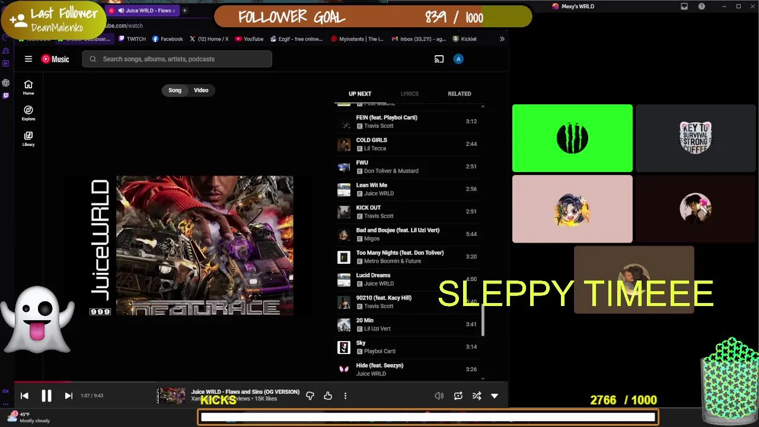
Task: Switch to Song mode
Action: point(175,90)
